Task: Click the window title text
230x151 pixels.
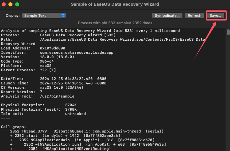Action: (x=115, y=4)
